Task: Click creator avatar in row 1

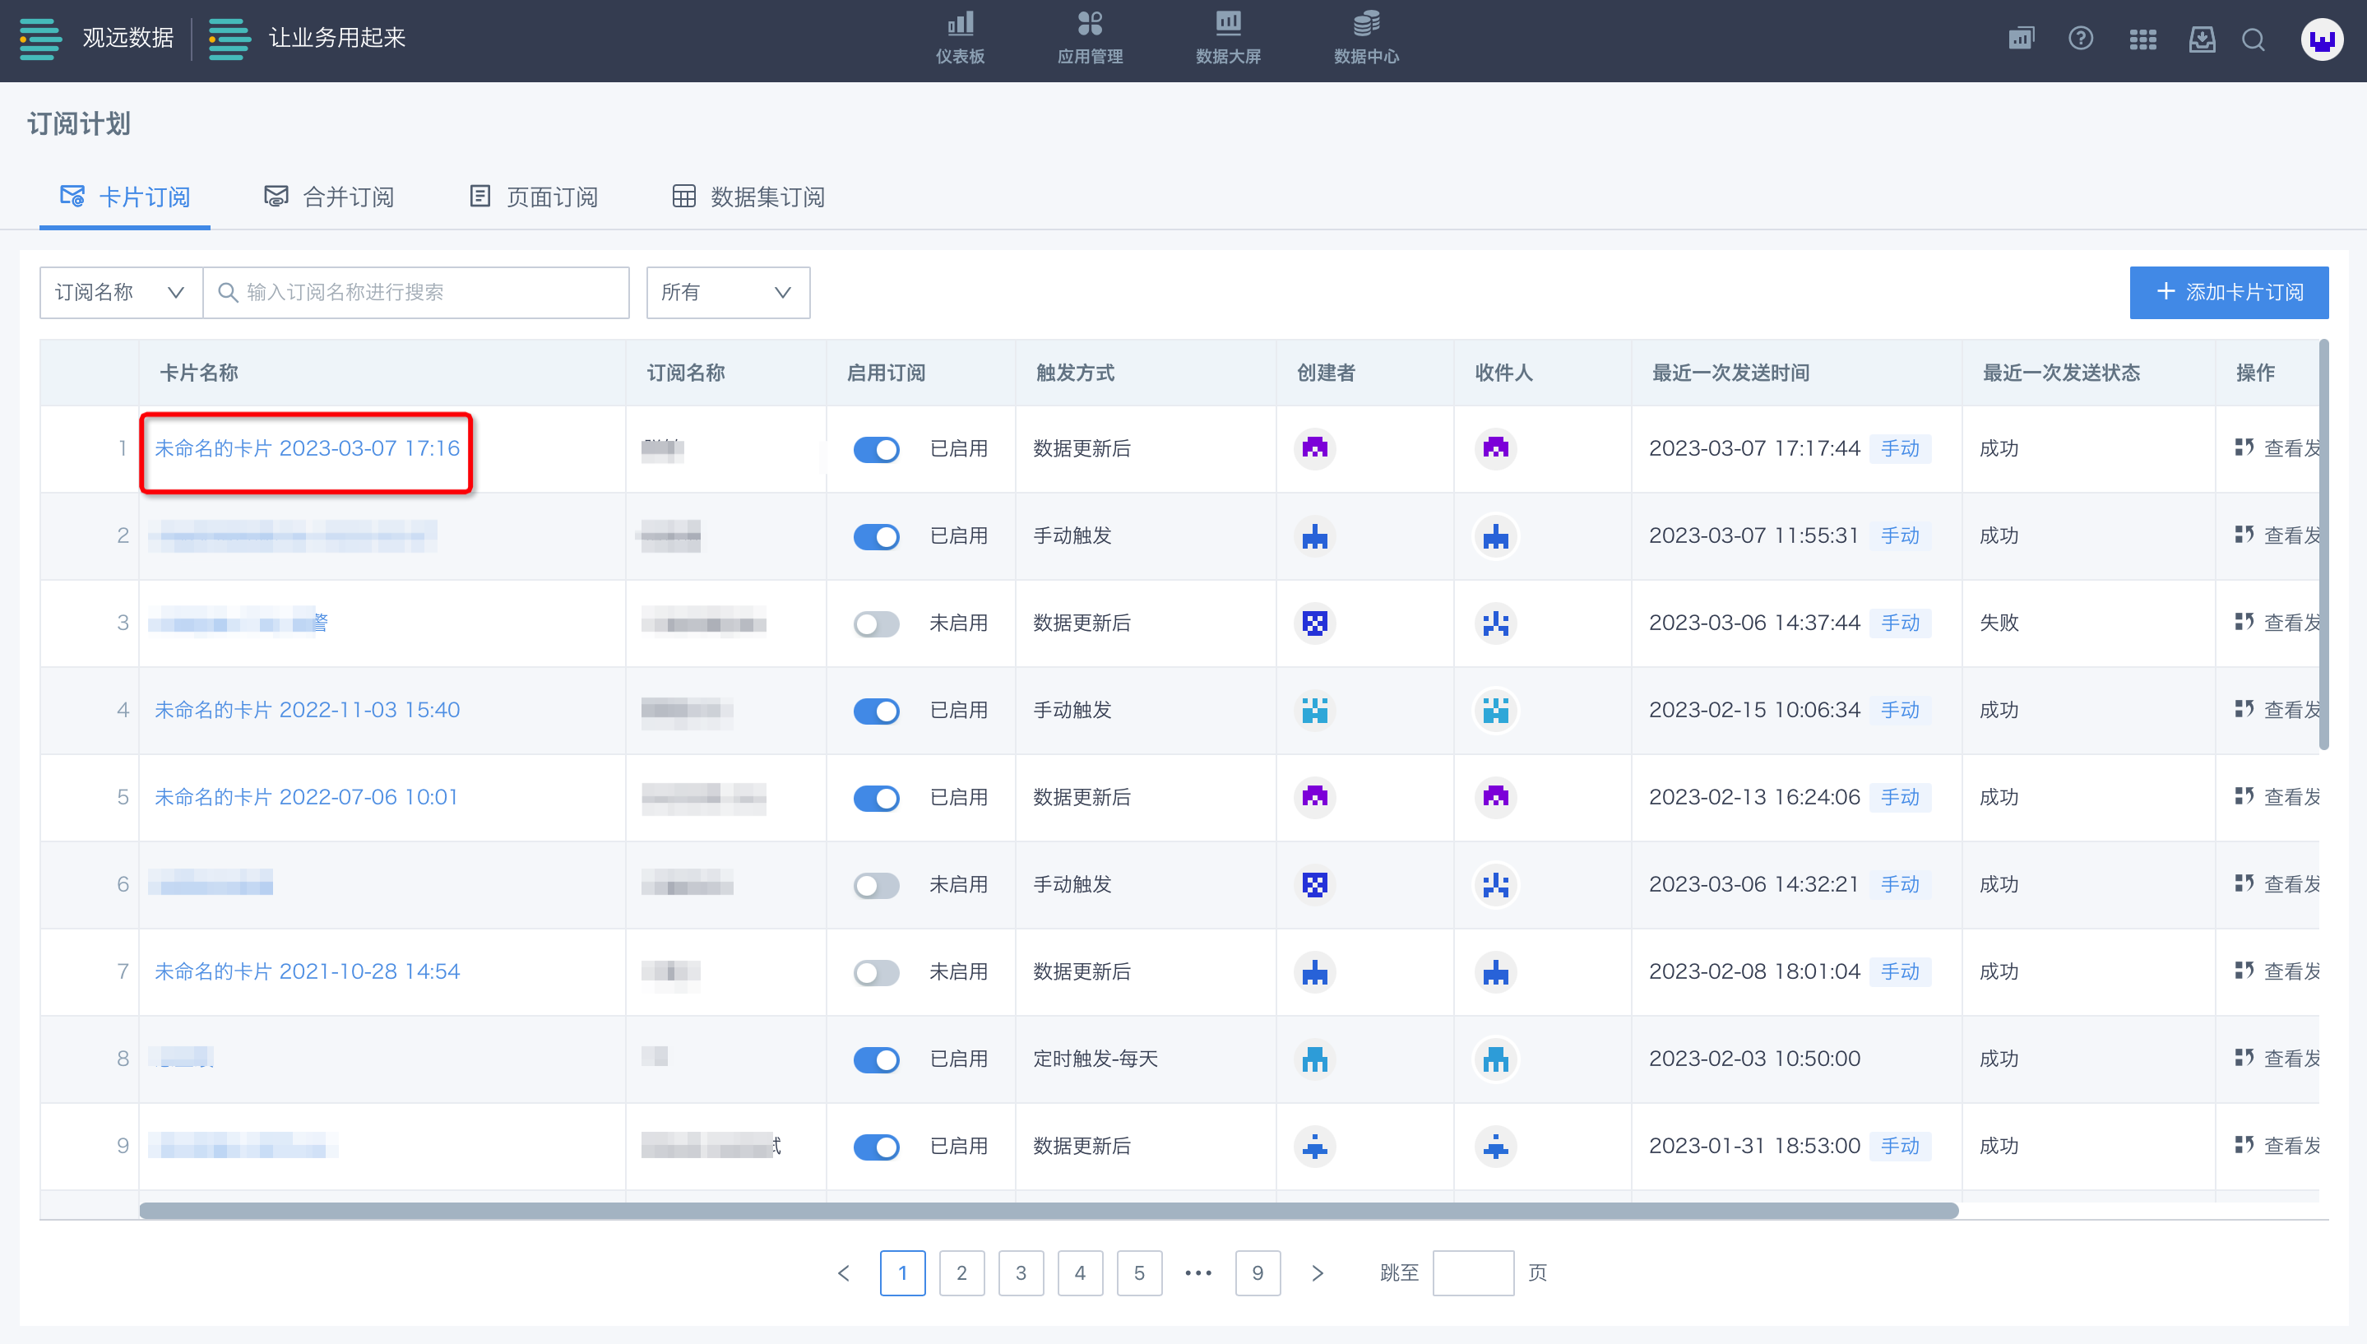Action: coord(1314,448)
